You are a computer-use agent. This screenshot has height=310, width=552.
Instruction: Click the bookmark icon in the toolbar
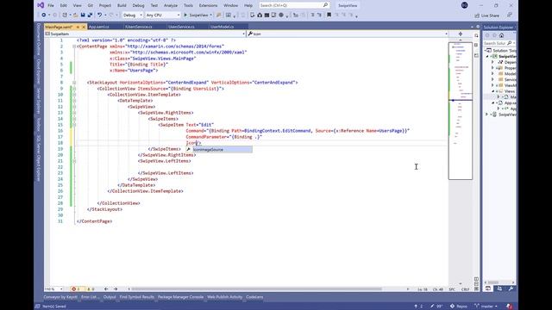point(329,15)
